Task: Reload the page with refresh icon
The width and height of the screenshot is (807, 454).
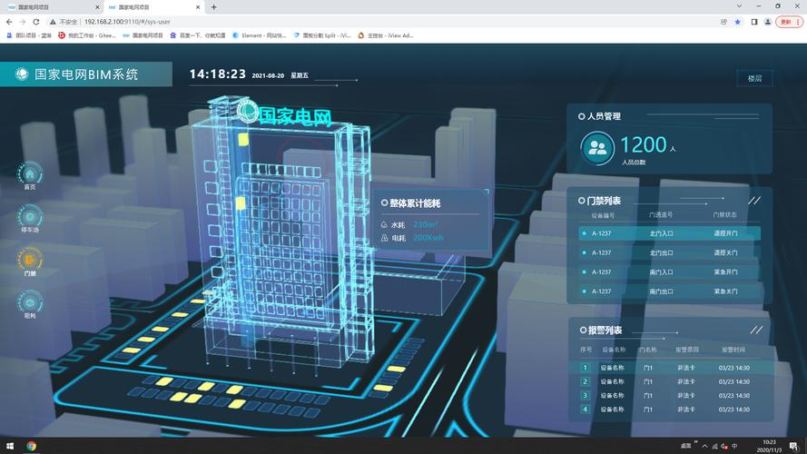Action: (x=36, y=22)
